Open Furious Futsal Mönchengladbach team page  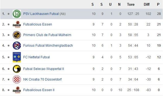48,45
